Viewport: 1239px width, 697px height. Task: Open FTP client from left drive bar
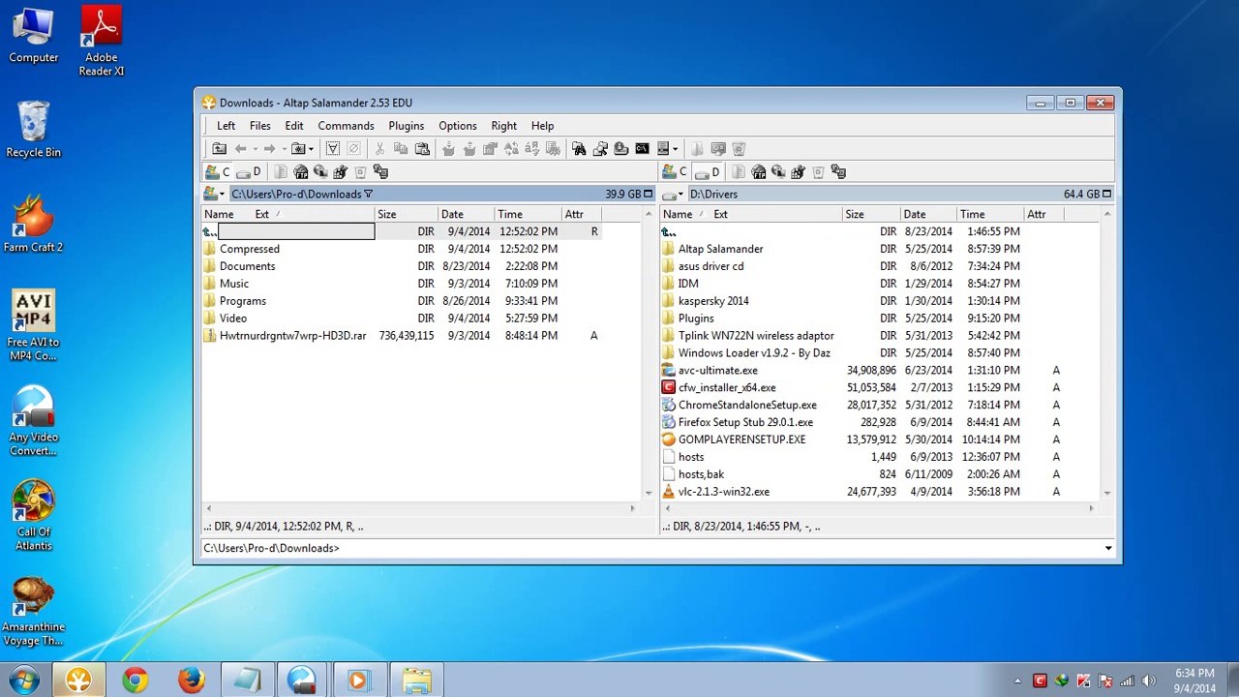click(x=301, y=172)
